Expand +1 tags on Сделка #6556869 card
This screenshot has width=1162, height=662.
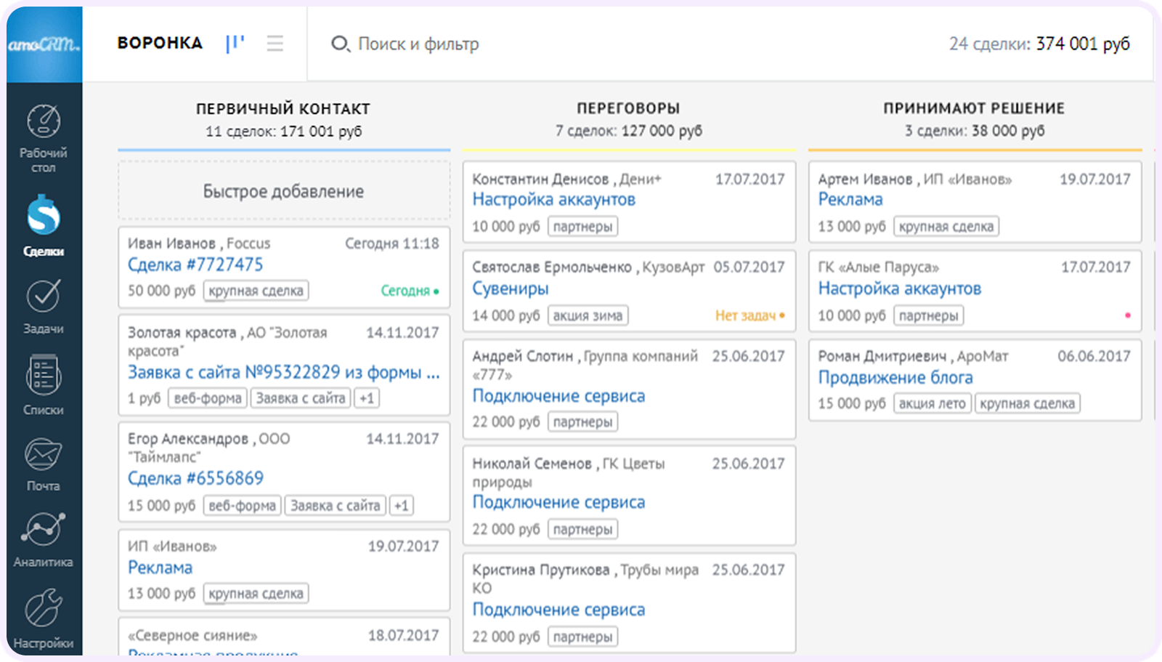402,506
